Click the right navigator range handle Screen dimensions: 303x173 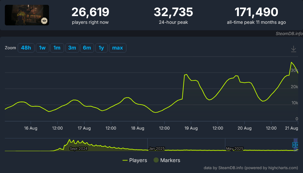coord(297,145)
